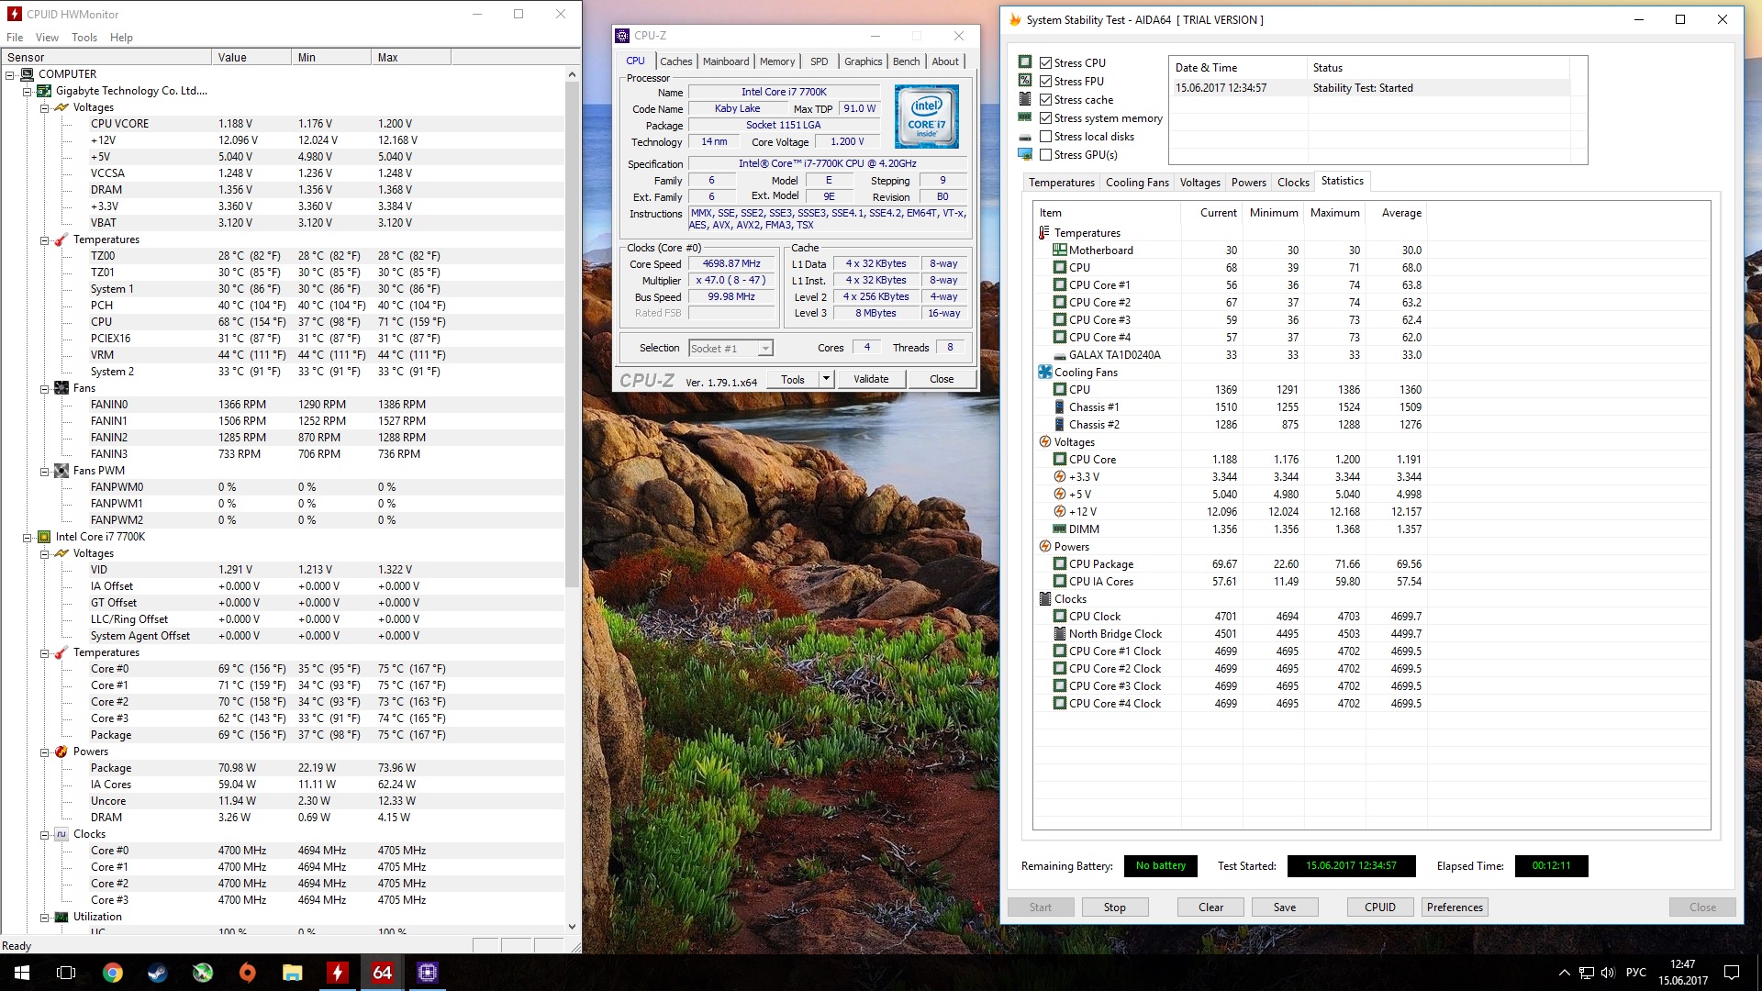Switch to the Mainboard tab in CPU-Z

(726, 61)
